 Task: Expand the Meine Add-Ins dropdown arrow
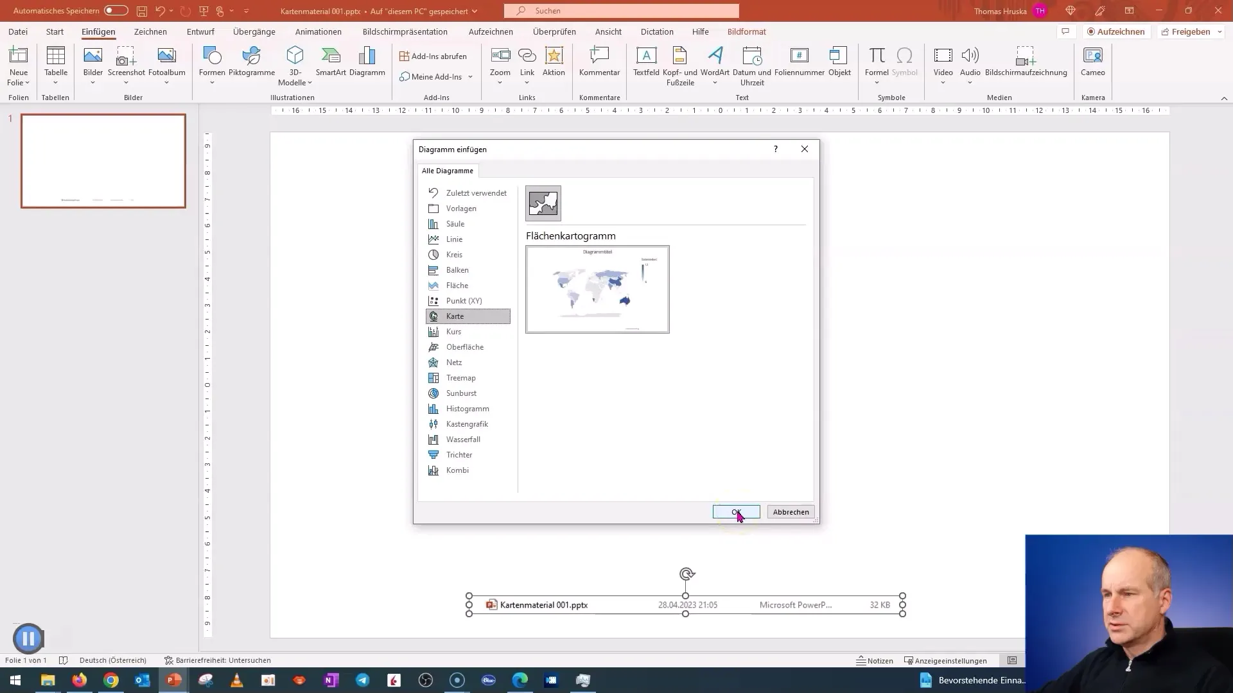[x=470, y=77]
